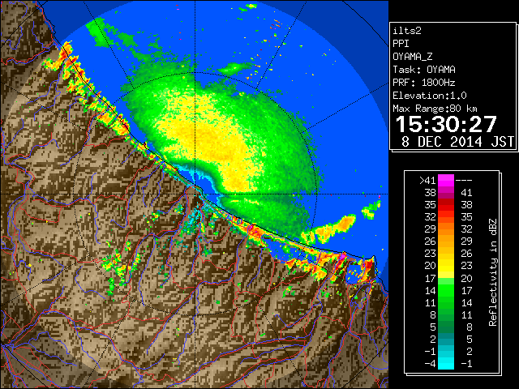The width and height of the screenshot is (519, 389).
Task: Click the magenta >41 dBZ color swatch
Action: (x=446, y=180)
